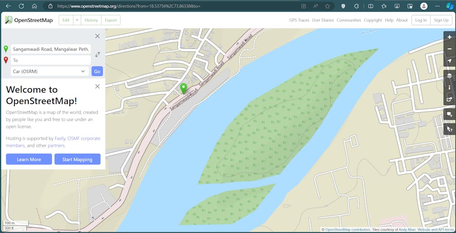456x233 pixels.
Task: Click the OpenStreetMap logo
Action: pos(29,20)
